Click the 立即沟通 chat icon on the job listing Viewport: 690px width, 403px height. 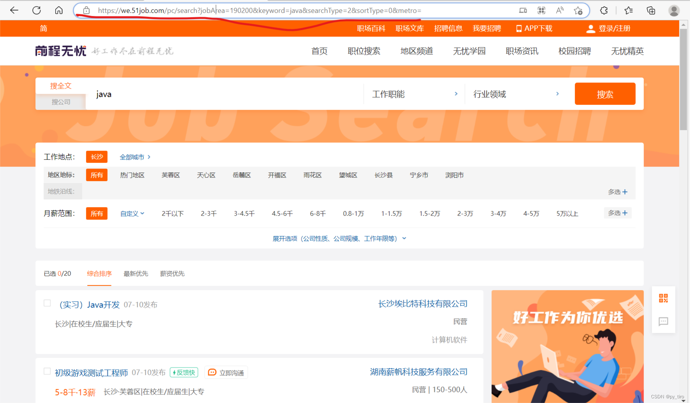click(212, 372)
